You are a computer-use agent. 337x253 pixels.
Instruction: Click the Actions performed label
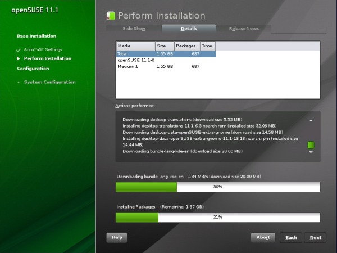pos(135,106)
